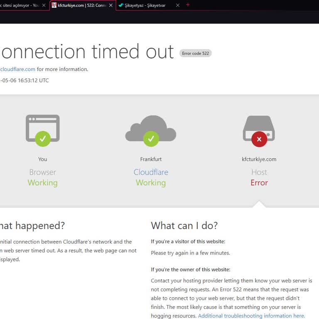This screenshot has width=319, height=319.
Task: Click the 16:53:12 UTC timestamp
Action: pos(33,80)
